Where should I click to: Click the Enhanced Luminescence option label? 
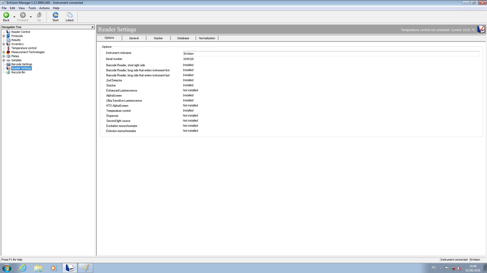121,90
